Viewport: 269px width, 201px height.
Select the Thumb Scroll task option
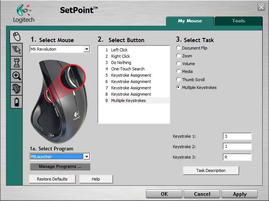click(x=178, y=79)
